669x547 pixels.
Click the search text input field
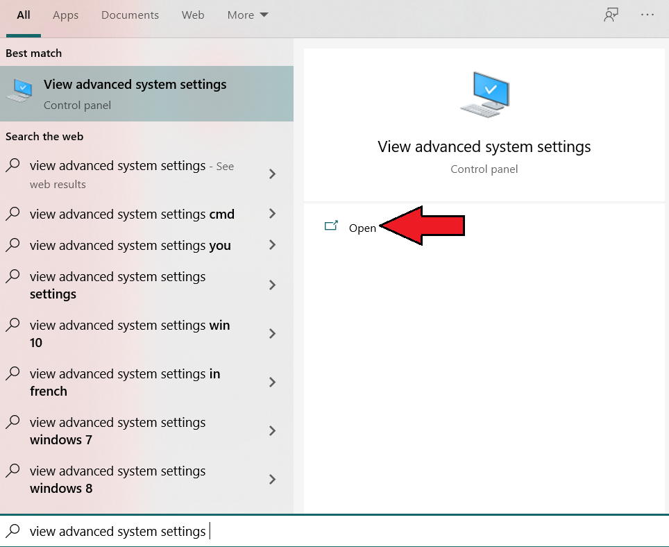tap(334, 531)
